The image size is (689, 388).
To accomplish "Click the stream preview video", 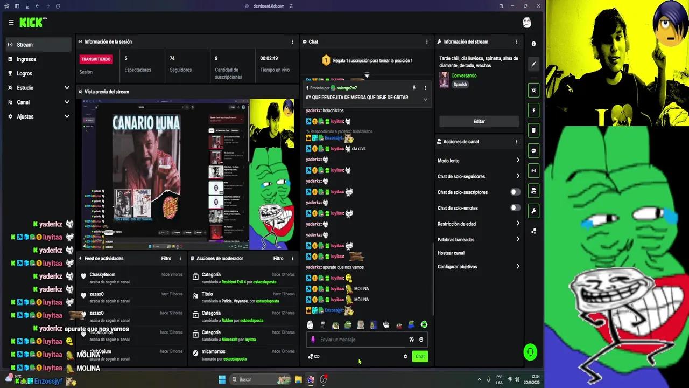I will tap(188, 174).
